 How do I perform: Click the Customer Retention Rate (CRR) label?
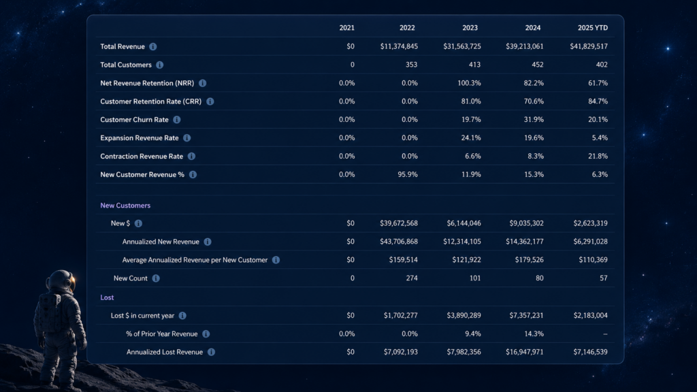(x=150, y=101)
